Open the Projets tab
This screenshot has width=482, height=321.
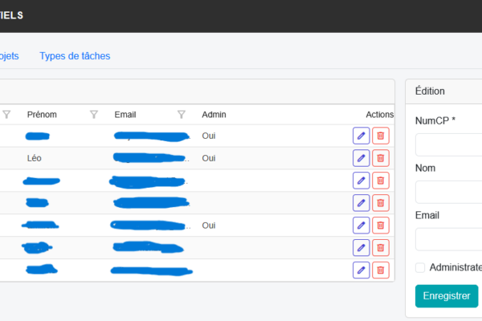[x=9, y=56]
